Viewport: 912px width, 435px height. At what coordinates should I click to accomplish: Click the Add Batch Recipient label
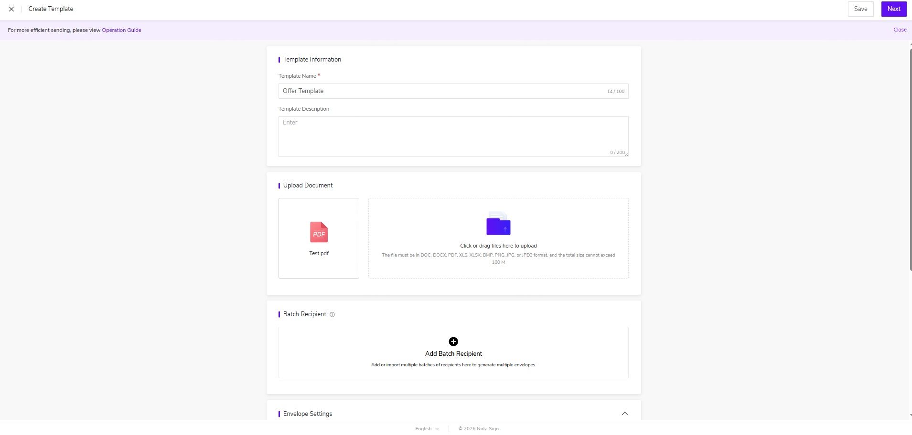tap(453, 353)
